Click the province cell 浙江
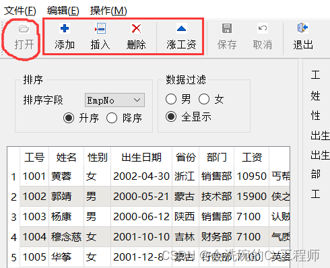 [185, 176]
